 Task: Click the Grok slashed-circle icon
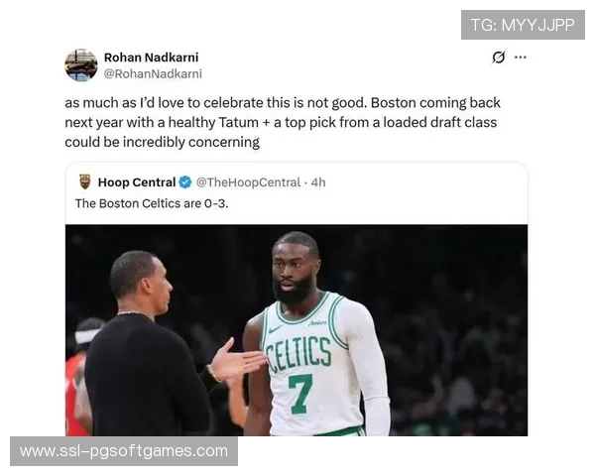pos(499,58)
